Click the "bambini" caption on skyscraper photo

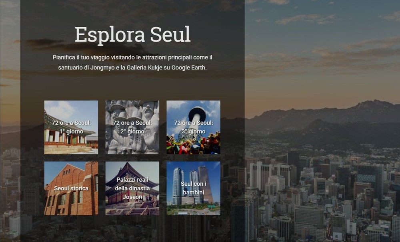coord(193,192)
